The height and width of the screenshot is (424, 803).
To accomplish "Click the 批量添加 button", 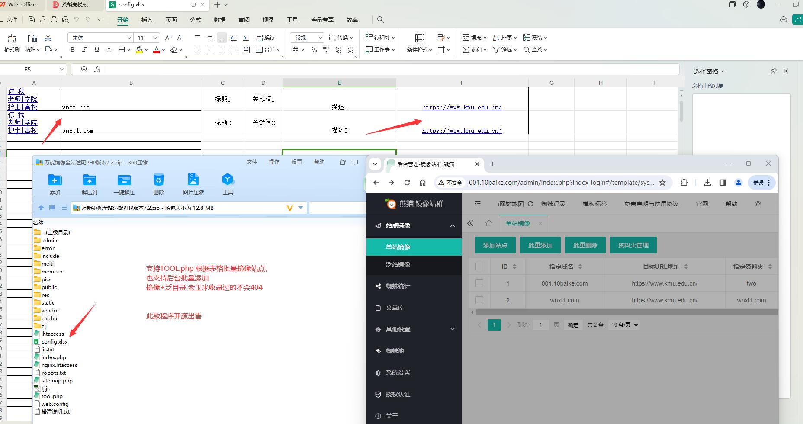I will [x=540, y=245].
